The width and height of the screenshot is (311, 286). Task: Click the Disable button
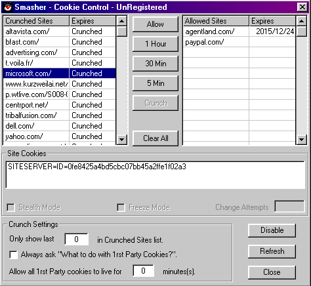point(272,230)
